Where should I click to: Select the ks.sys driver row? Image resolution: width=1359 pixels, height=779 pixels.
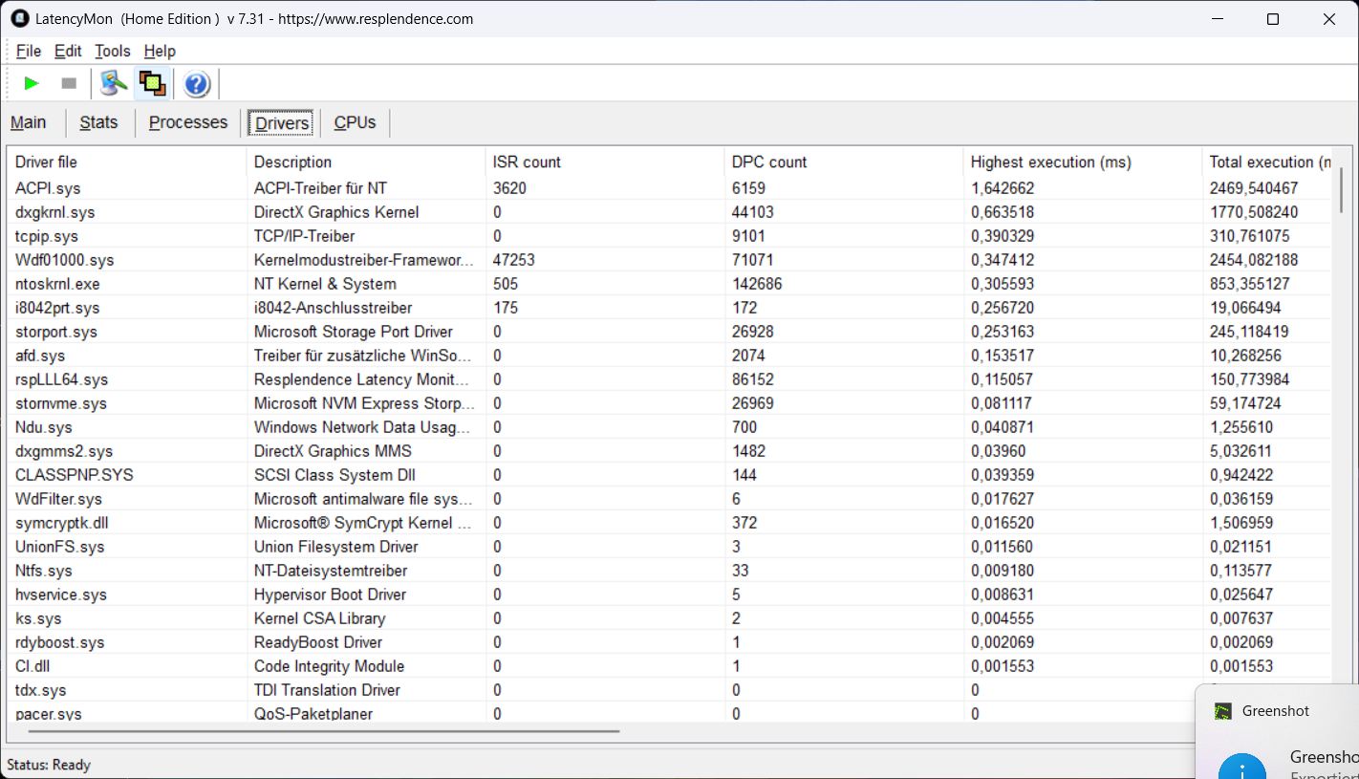coord(669,618)
